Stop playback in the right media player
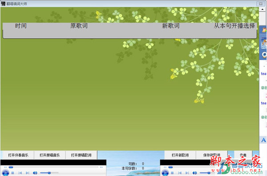 [x=172, y=173]
